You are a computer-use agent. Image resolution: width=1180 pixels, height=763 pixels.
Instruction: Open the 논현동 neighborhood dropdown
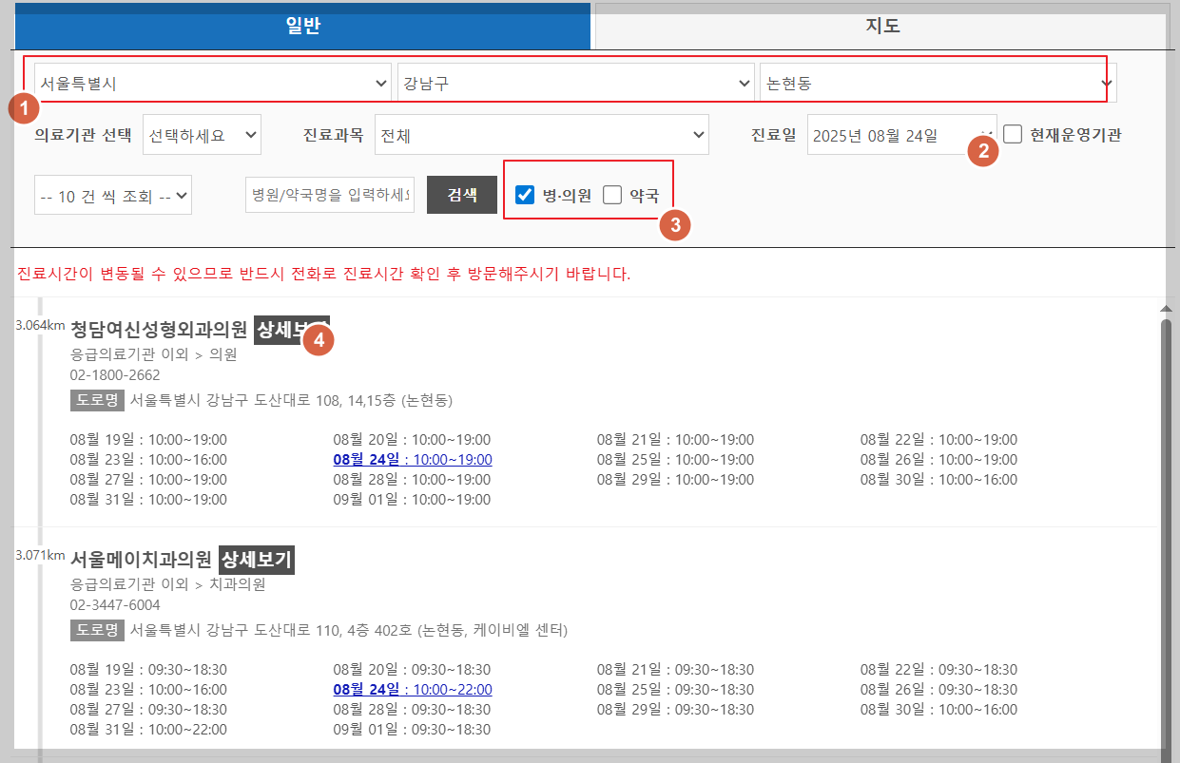[x=938, y=83]
